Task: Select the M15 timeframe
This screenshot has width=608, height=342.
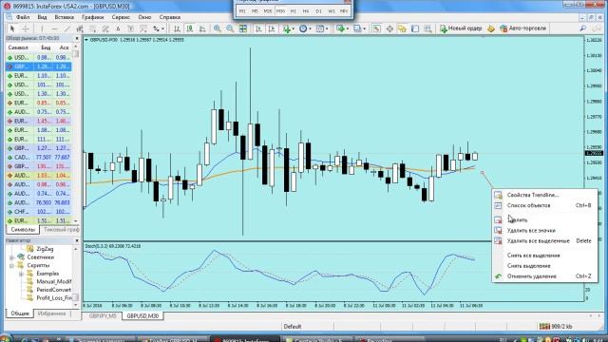Action: (x=268, y=11)
